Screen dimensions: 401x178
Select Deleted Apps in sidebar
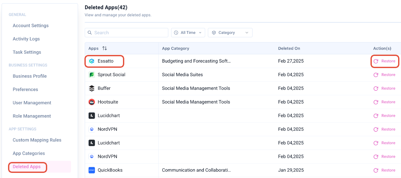coord(27,166)
